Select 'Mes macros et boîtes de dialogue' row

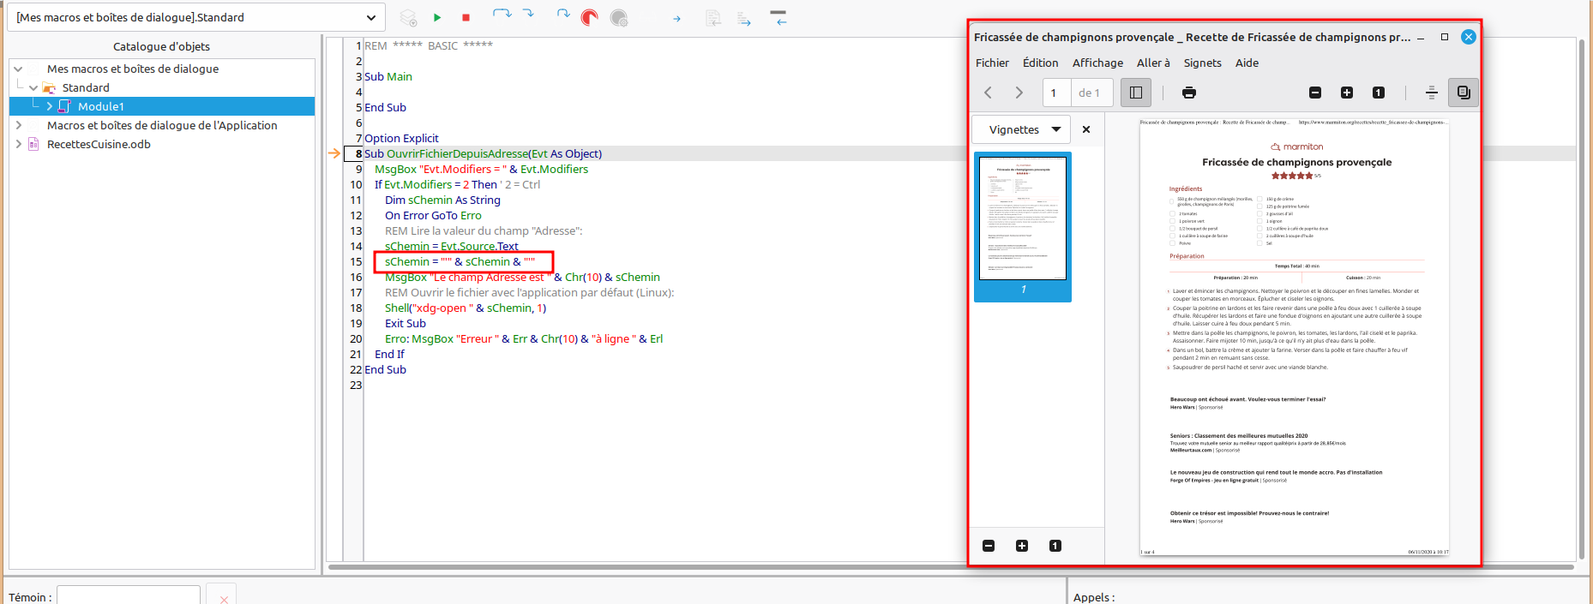(133, 69)
